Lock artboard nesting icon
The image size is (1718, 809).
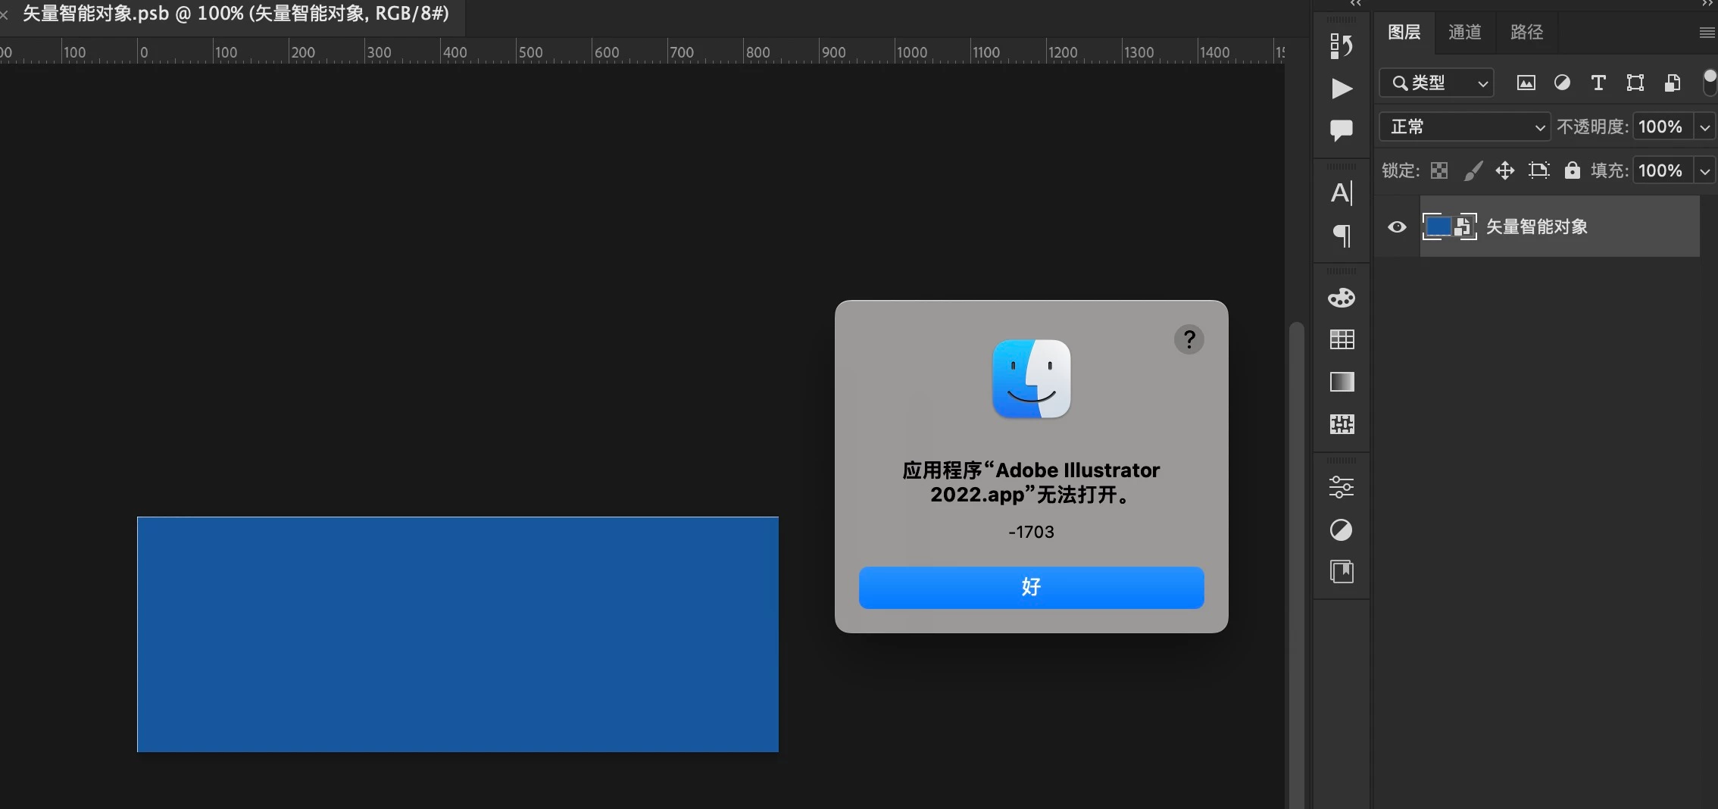point(1538,170)
